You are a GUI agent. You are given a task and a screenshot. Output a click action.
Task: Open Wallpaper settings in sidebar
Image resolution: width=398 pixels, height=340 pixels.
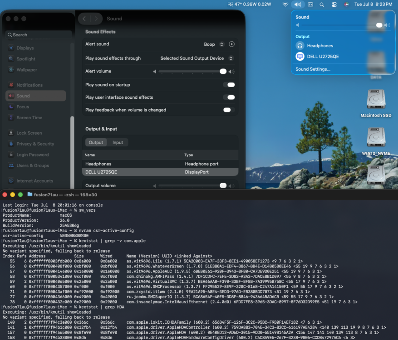pos(27,70)
